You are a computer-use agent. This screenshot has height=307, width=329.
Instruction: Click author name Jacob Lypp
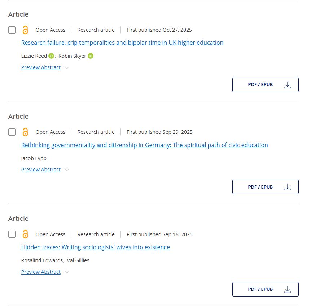tap(34, 158)
